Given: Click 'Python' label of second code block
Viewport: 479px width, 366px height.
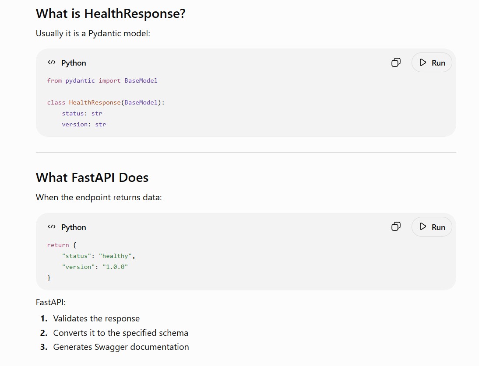Looking at the screenshot, I should (74, 227).
